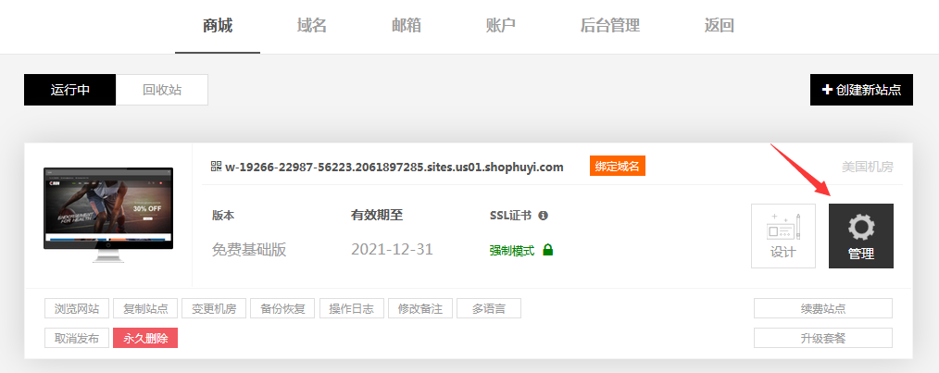Viewport: 939px width, 373px height.
Task: Click the 返回 tab
Action: [720, 26]
